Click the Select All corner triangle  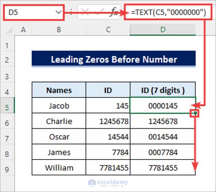(x=9, y=30)
